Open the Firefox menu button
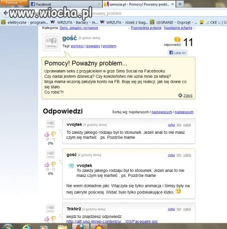Image resolution: width=227 pixels, height=229 pixels. [x=14, y=3]
